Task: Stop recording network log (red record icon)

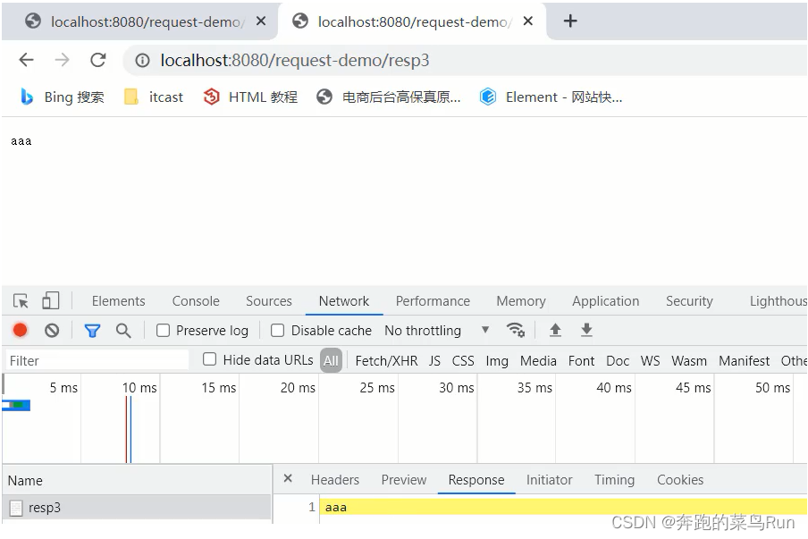Action: (x=20, y=330)
